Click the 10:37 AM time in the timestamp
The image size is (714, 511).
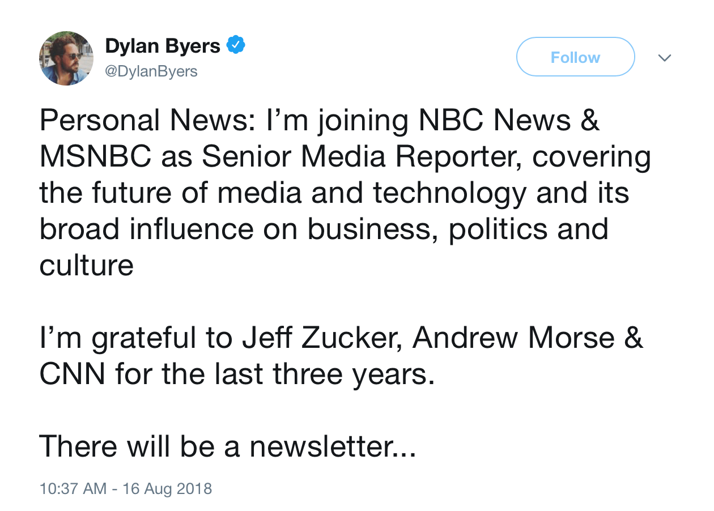73,488
